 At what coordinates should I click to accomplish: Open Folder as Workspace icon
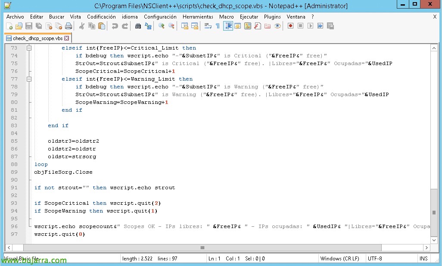267,26
